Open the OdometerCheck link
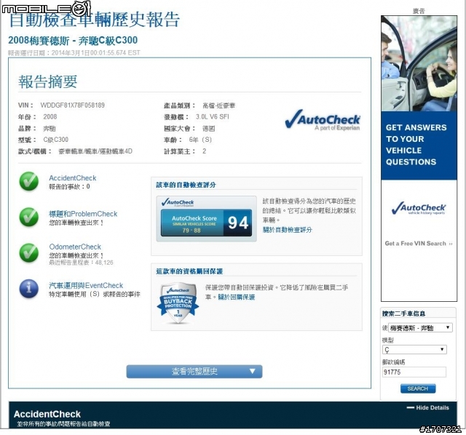This screenshot has height=435, width=466. tap(75, 247)
